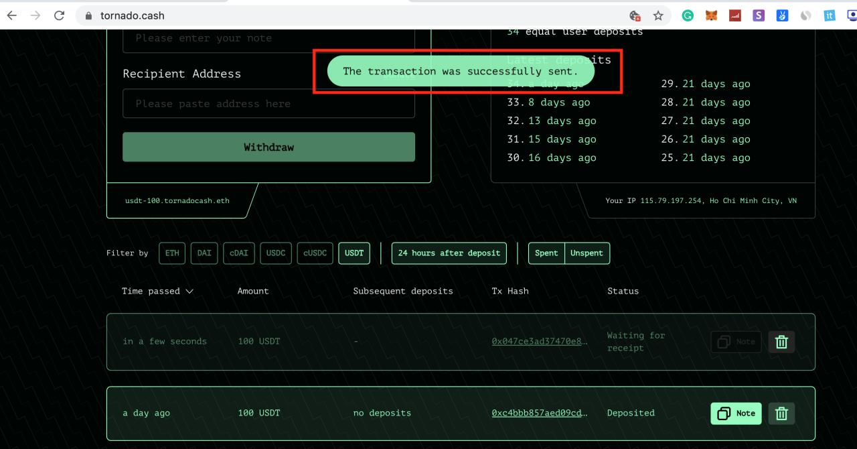Click the Withdraw button

(x=268, y=147)
